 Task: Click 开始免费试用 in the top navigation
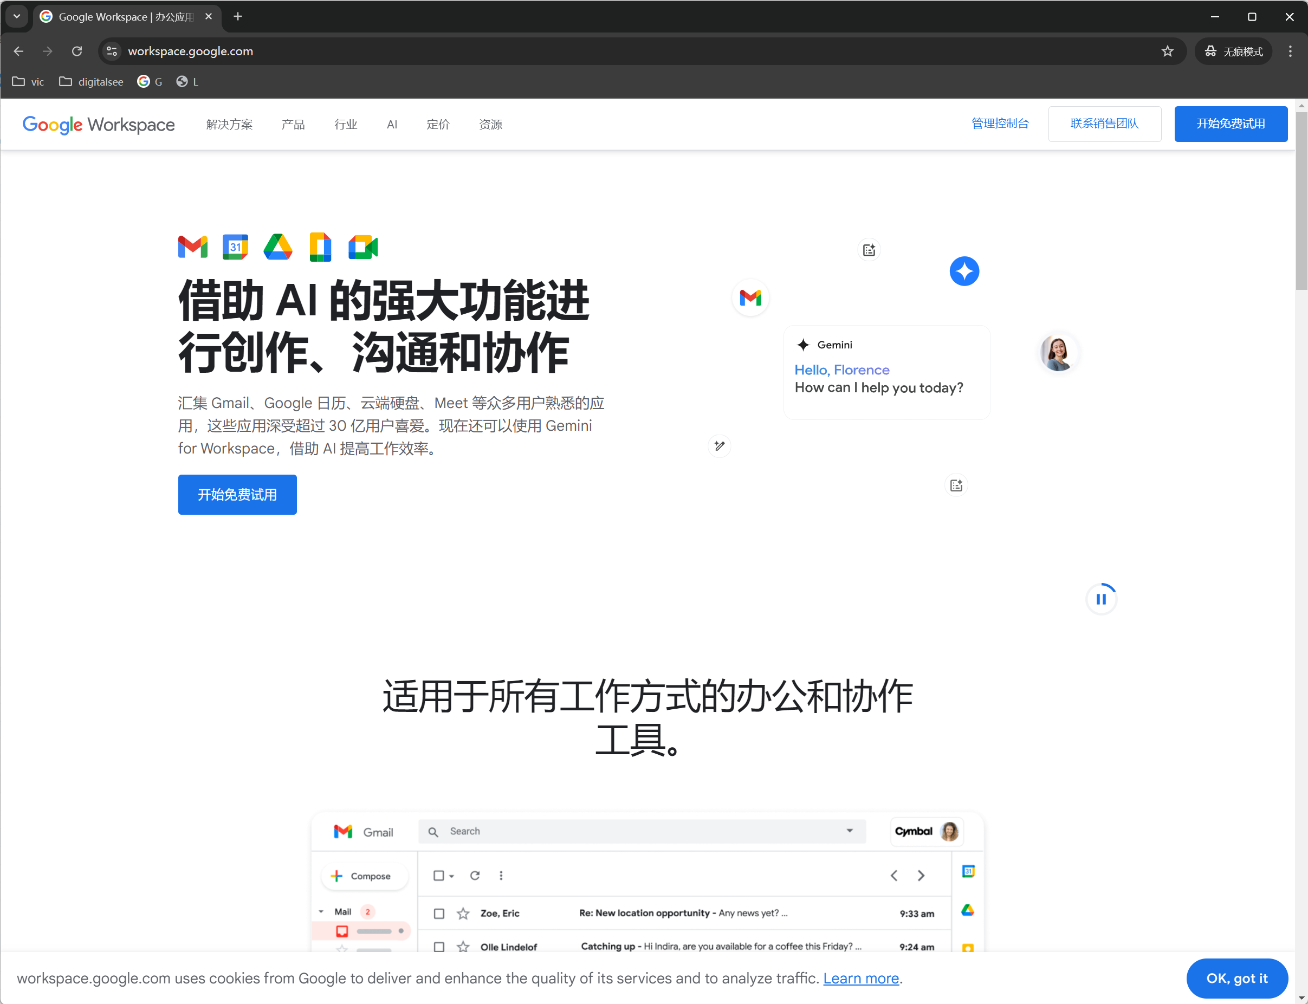coord(1231,124)
